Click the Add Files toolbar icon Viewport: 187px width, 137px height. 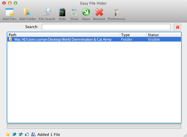click(9, 12)
